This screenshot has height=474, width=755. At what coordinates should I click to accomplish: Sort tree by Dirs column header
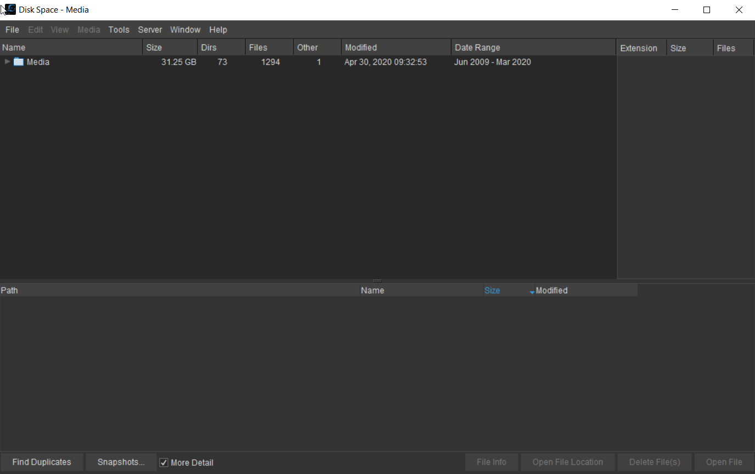pyautogui.click(x=222, y=48)
